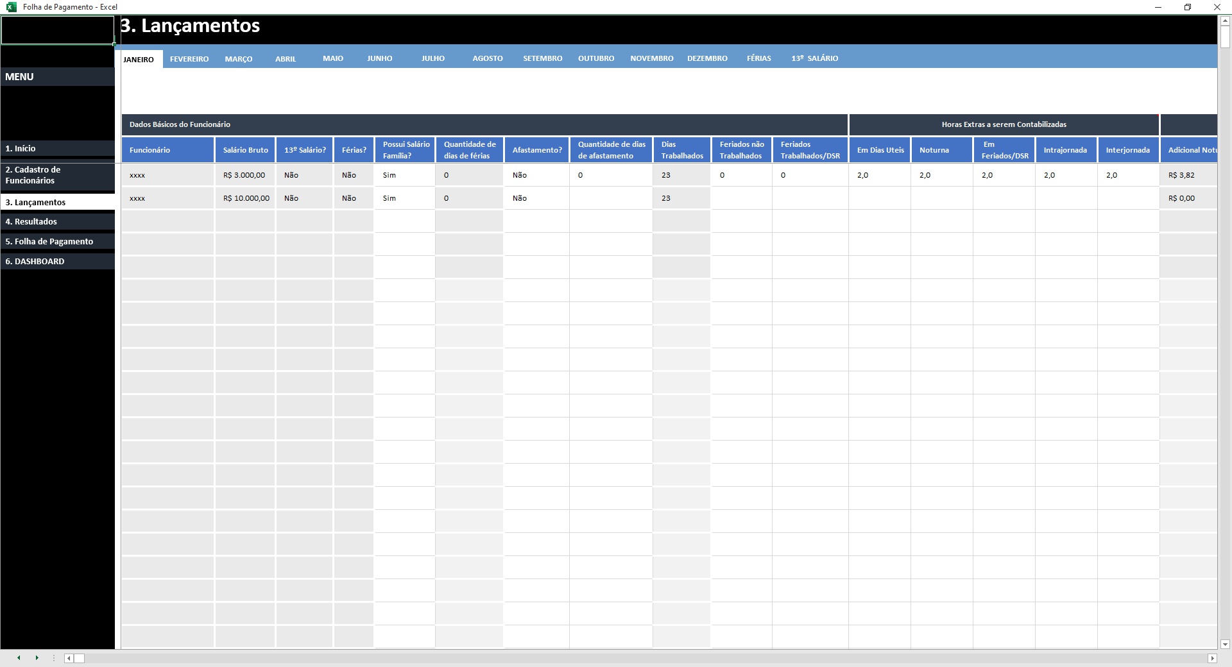Go to 1. Início in the menu
Screen dimensions: 1232x667
[x=58, y=148]
